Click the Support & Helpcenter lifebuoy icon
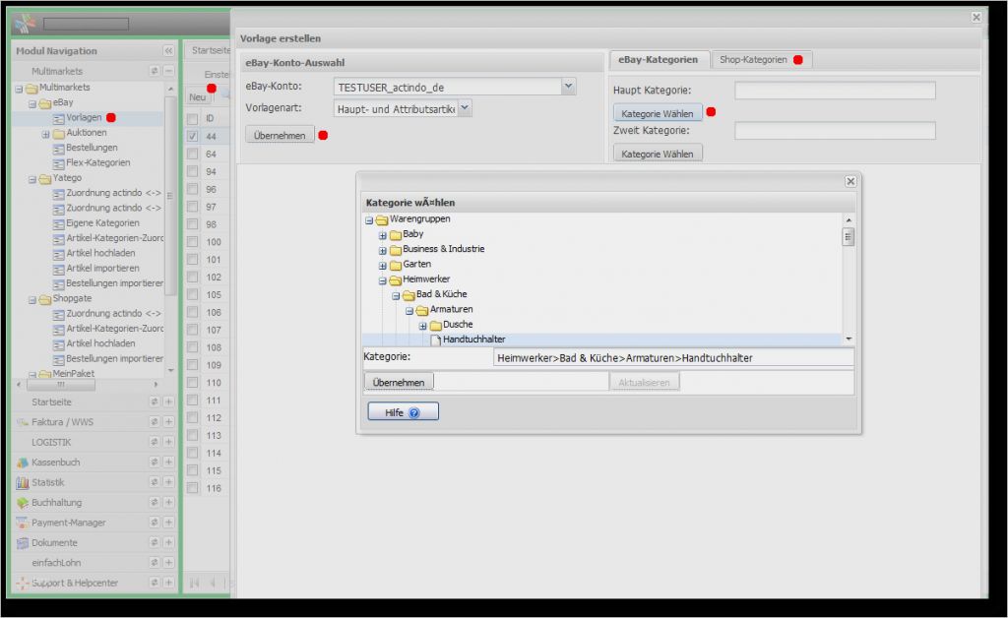The image size is (1008, 618). pos(23,583)
